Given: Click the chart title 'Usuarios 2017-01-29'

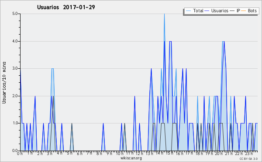Looking at the screenshot, I should [66, 7].
